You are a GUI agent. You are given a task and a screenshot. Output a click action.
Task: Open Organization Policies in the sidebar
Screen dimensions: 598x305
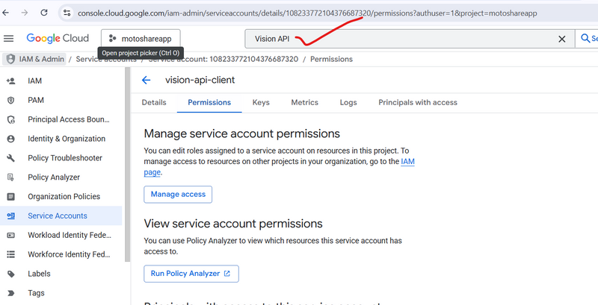tap(64, 197)
